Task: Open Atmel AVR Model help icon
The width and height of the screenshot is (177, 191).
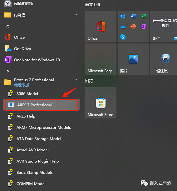Action: pyautogui.click(x=10, y=150)
